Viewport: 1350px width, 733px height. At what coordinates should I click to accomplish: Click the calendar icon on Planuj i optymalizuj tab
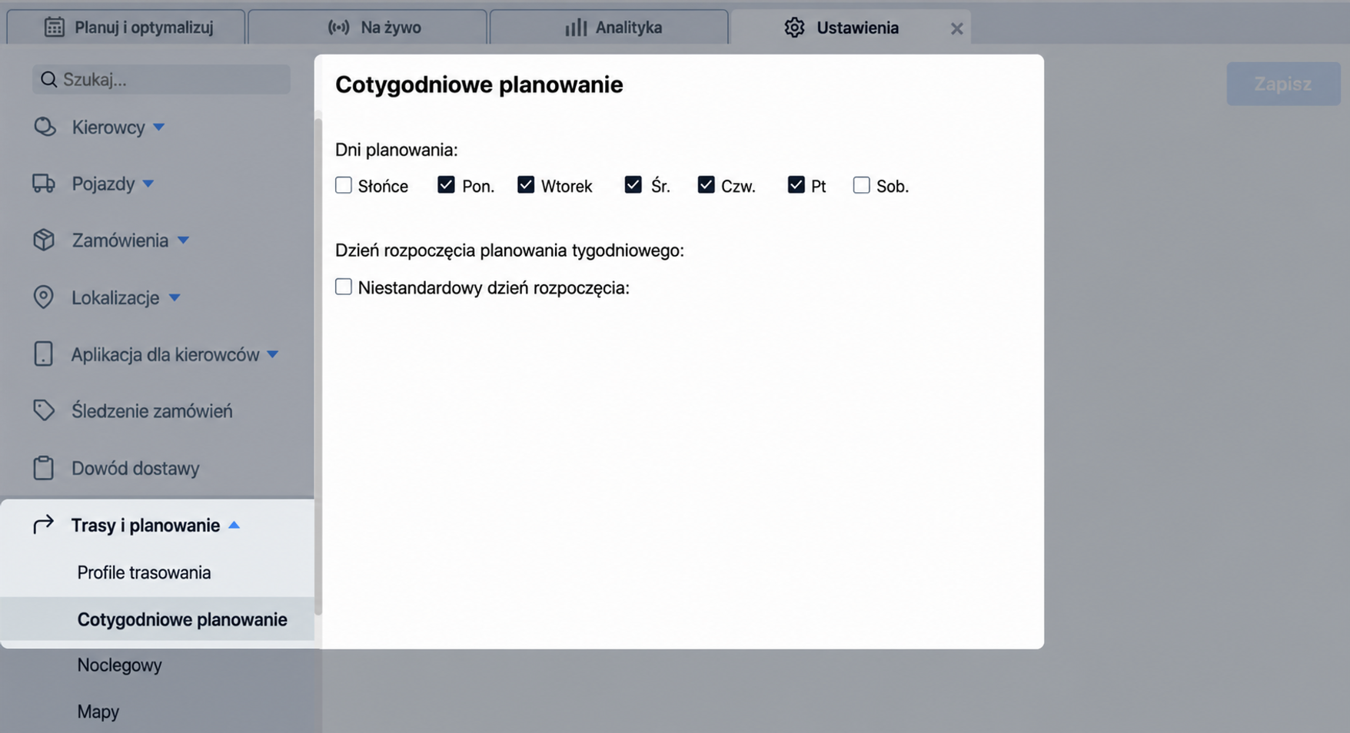(x=54, y=27)
